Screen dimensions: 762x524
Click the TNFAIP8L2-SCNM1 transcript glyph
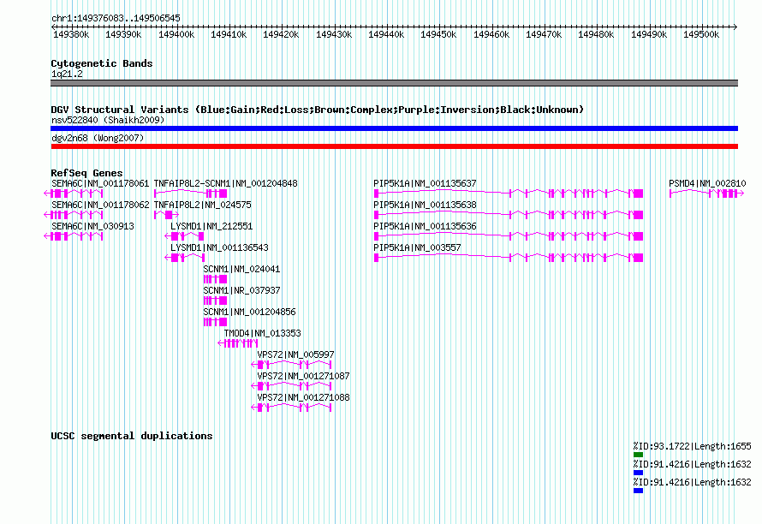click(190, 194)
